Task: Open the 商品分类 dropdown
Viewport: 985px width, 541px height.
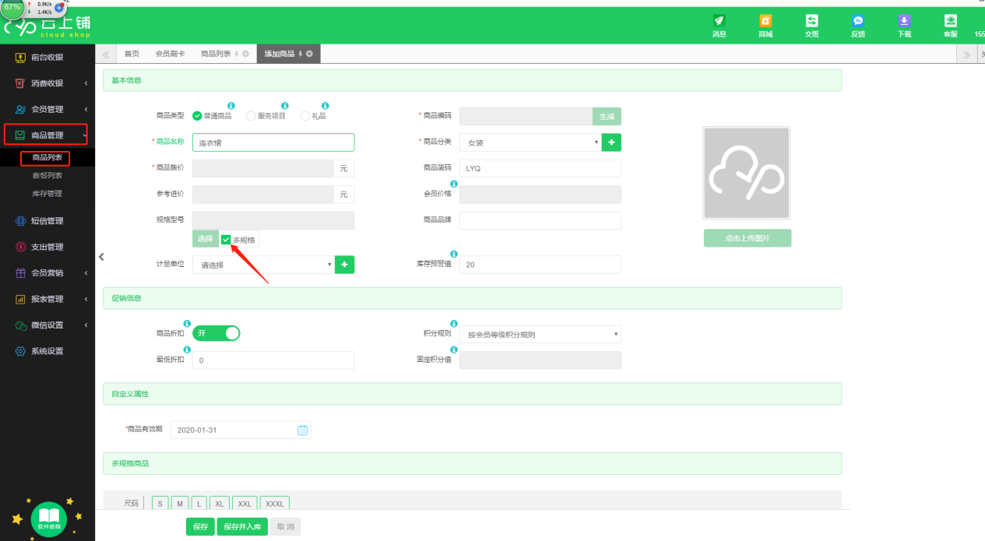Action: click(529, 142)
